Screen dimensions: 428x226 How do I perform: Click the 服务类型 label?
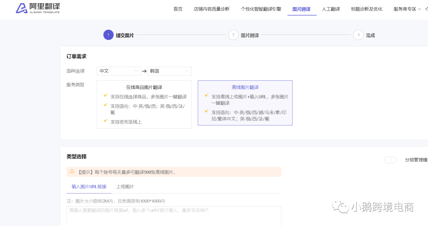[75, 85]
